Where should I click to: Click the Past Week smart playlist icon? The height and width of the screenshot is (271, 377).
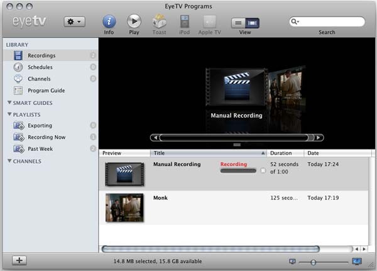click(19, 149)
